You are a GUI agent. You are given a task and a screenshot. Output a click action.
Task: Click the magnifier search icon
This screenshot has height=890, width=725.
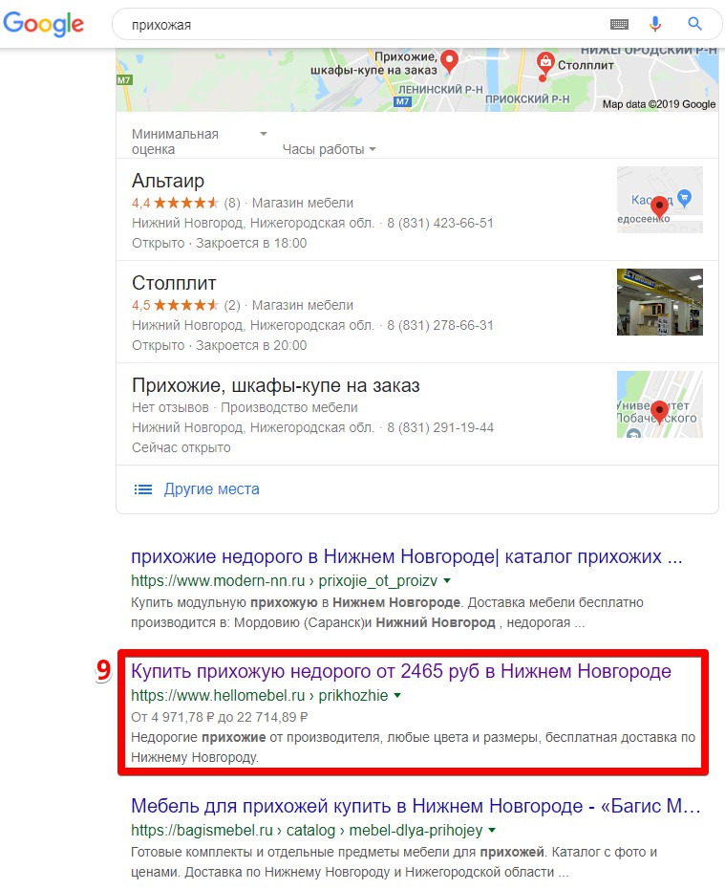(694, 24)
